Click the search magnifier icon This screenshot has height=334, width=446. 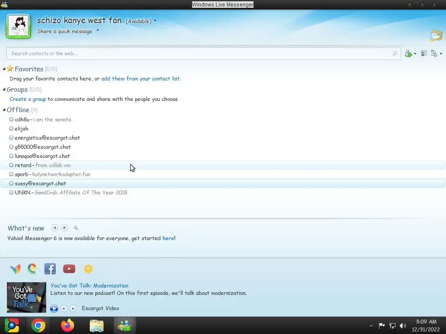(395, 53)
